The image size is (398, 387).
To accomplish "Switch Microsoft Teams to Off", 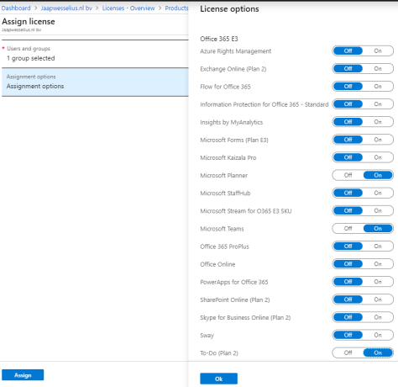I will (x=348, y=229).
